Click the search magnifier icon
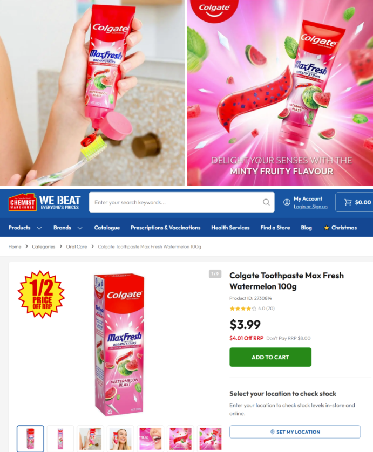Screen dimensions: 373x452 266,202
